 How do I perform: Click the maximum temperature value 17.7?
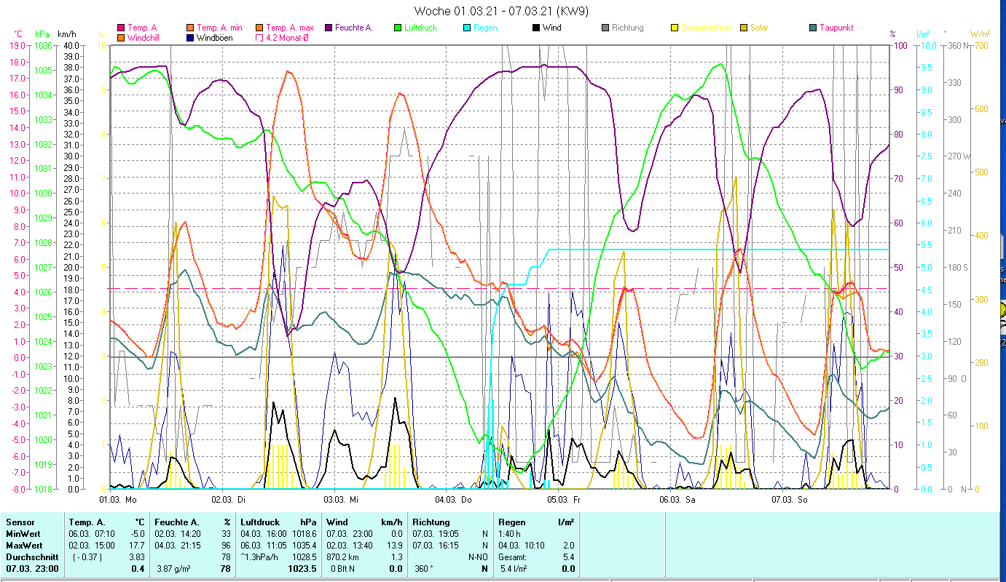138,546
